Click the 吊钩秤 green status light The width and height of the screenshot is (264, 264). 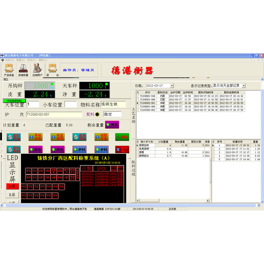pos(52,84)
